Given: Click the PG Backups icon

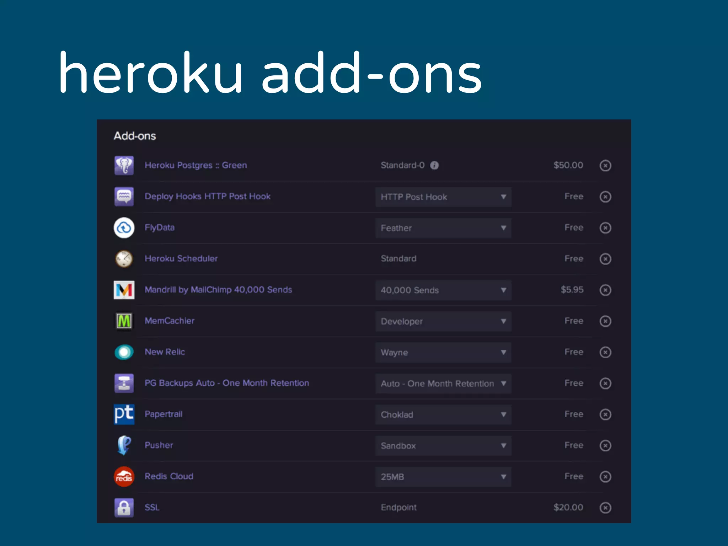Looking at the screenshot, I should 124,383.
